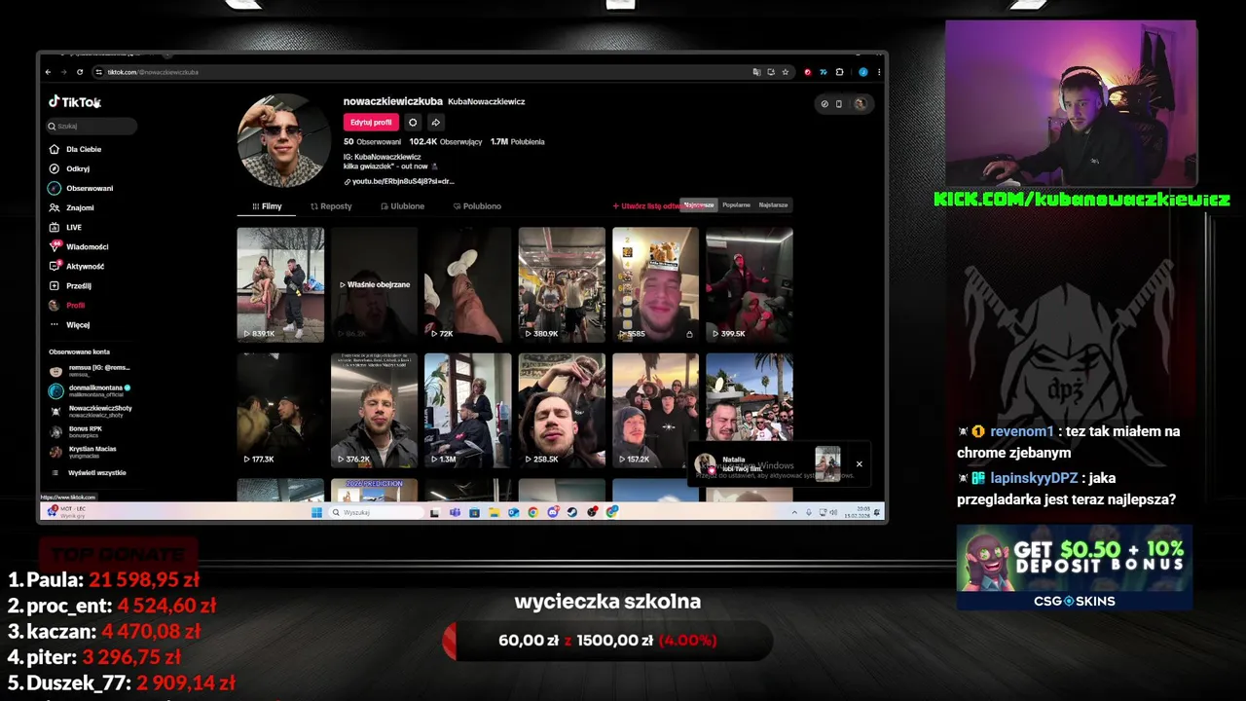The height and width of the screenshot is (701, 1246).
Task: Click browser back arrow
Action: tap(49, 72)
